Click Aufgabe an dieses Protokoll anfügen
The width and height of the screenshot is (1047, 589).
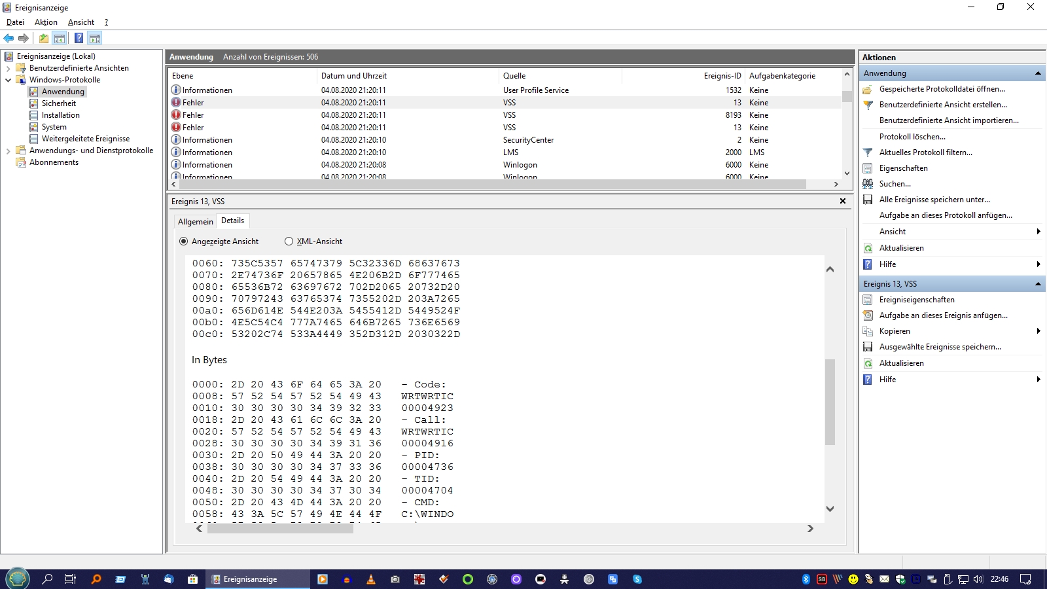click(946, 215)
